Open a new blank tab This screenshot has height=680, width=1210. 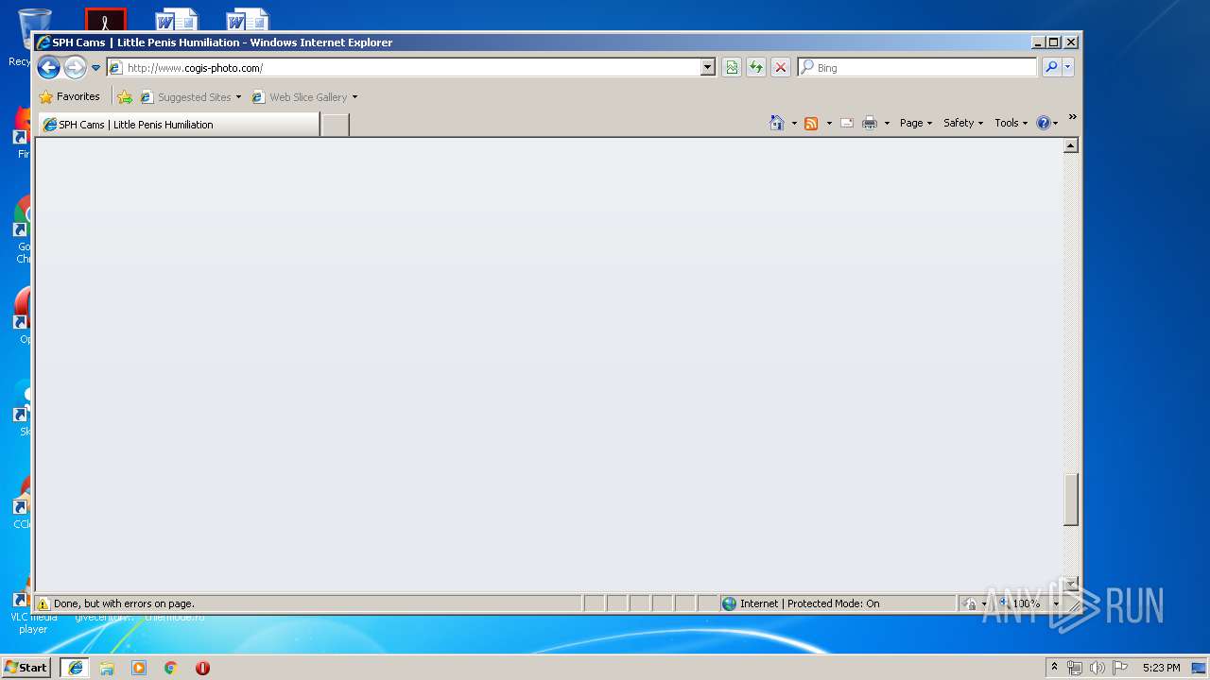click(335, 125)
